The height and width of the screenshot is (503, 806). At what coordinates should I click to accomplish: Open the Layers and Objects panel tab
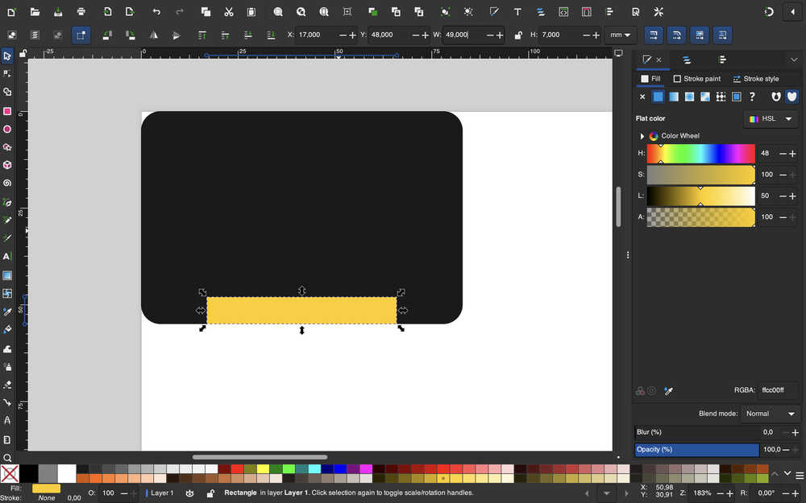(686, 60)
